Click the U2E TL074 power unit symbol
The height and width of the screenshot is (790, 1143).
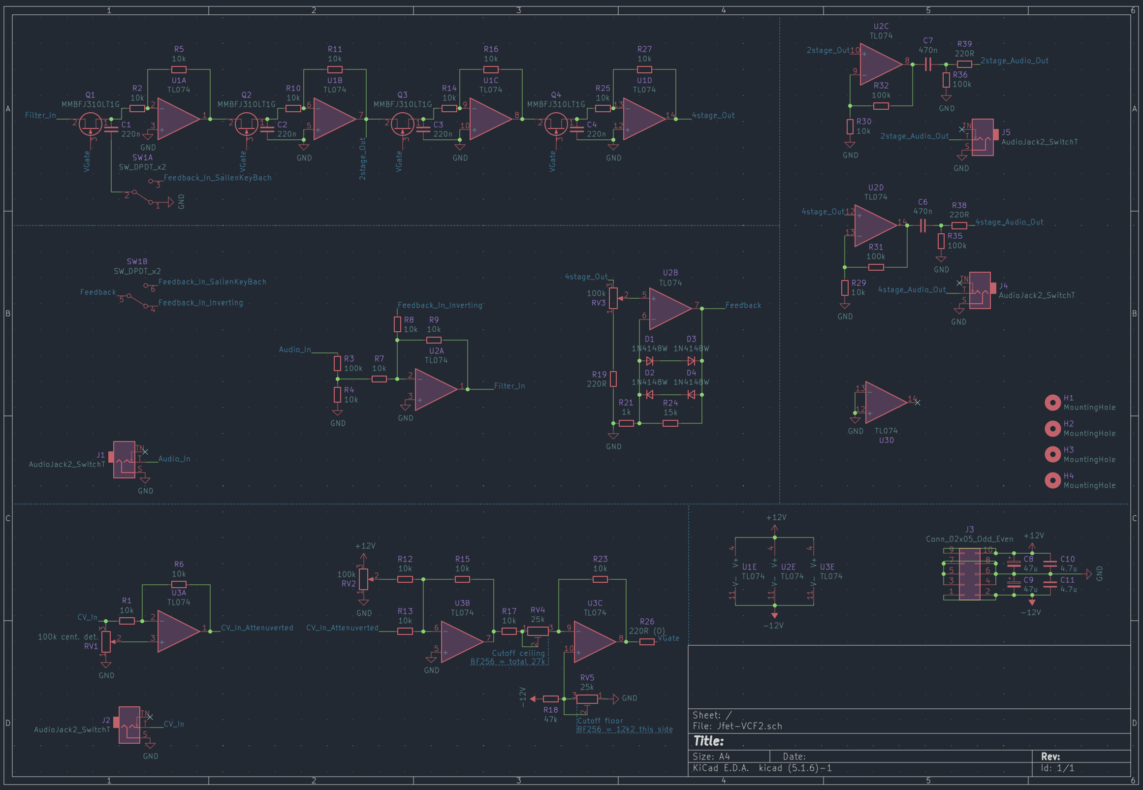(x=775, y=572)
